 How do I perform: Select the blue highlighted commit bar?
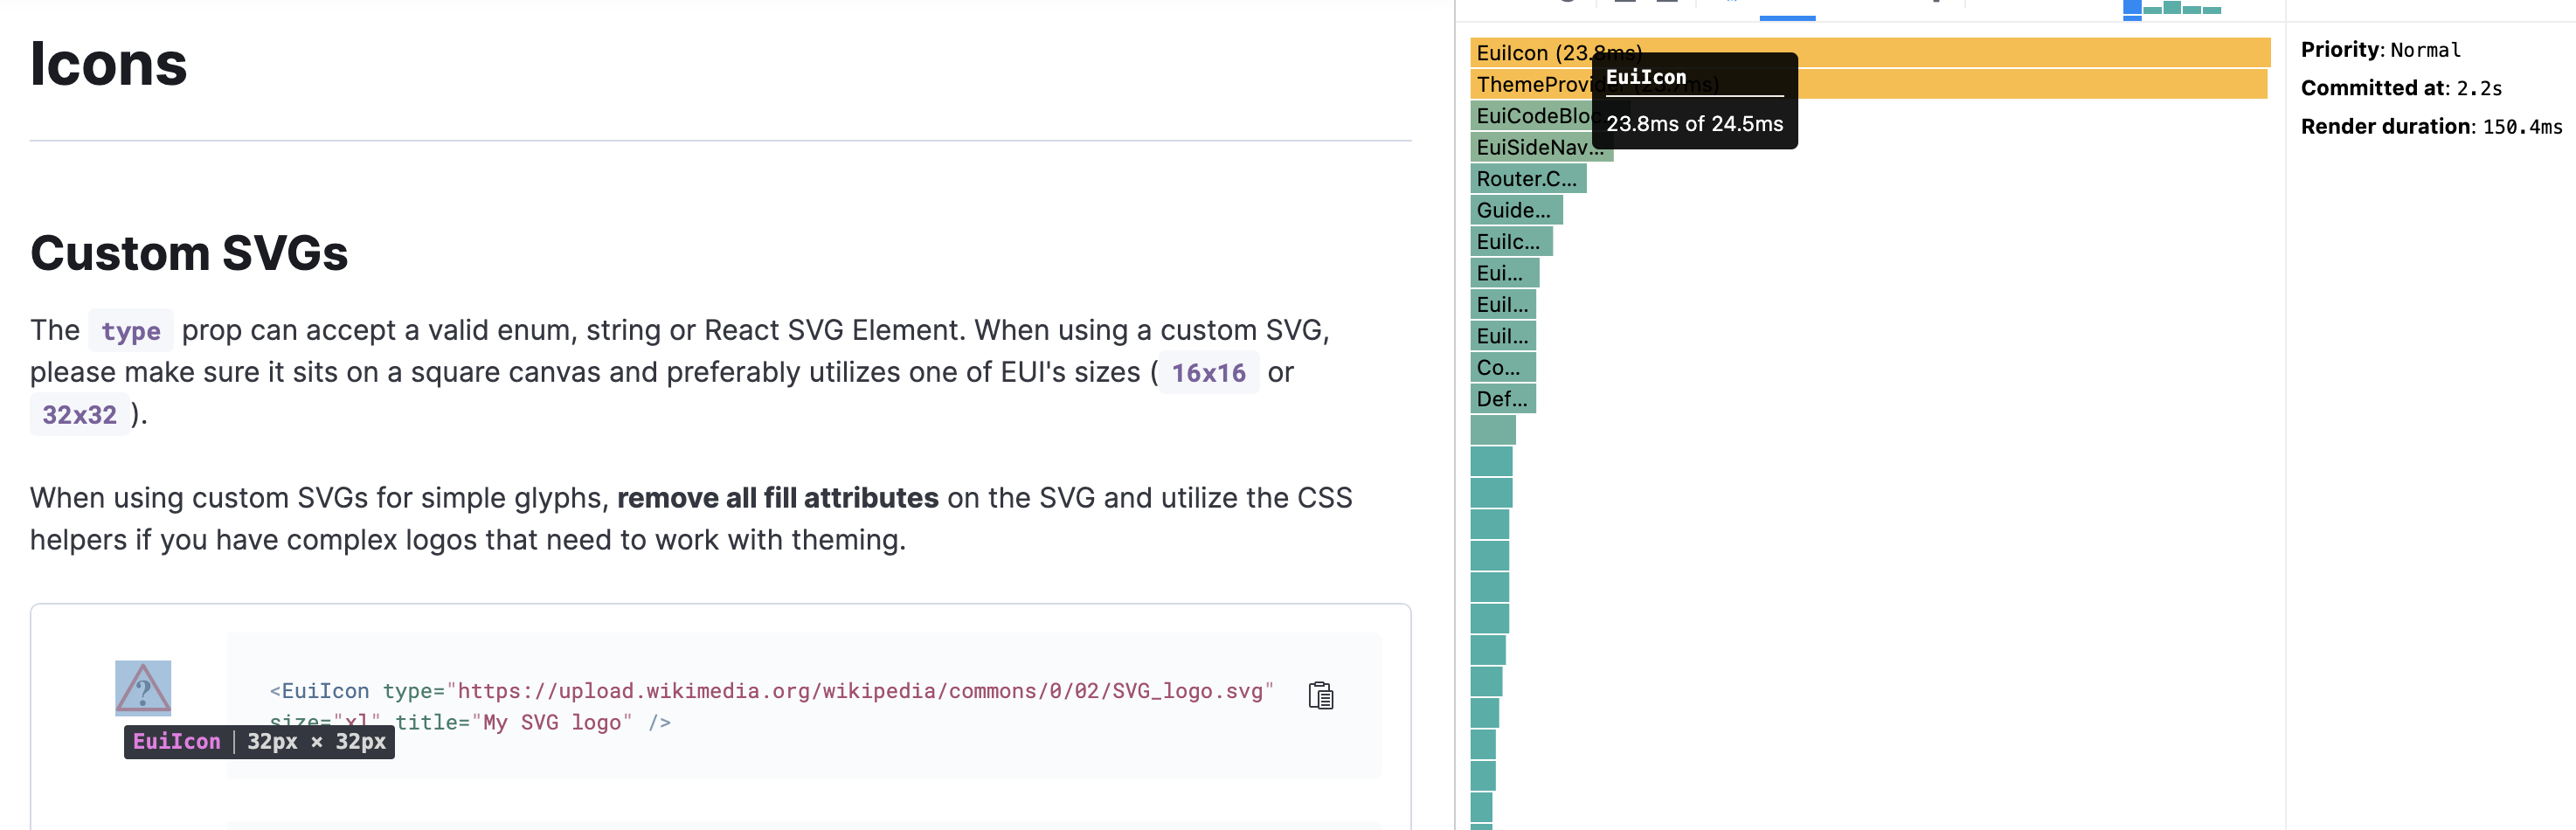pyautogui.click(x=2131, y=9)
